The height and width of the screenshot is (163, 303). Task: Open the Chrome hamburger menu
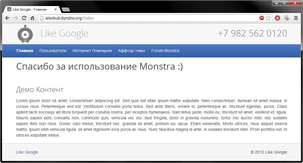pyautogui.click(x=296, y=18)
